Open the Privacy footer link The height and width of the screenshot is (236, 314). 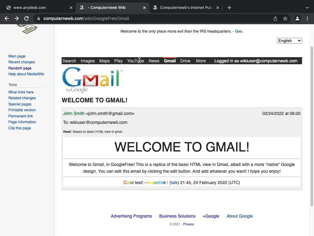coord(189,224)
